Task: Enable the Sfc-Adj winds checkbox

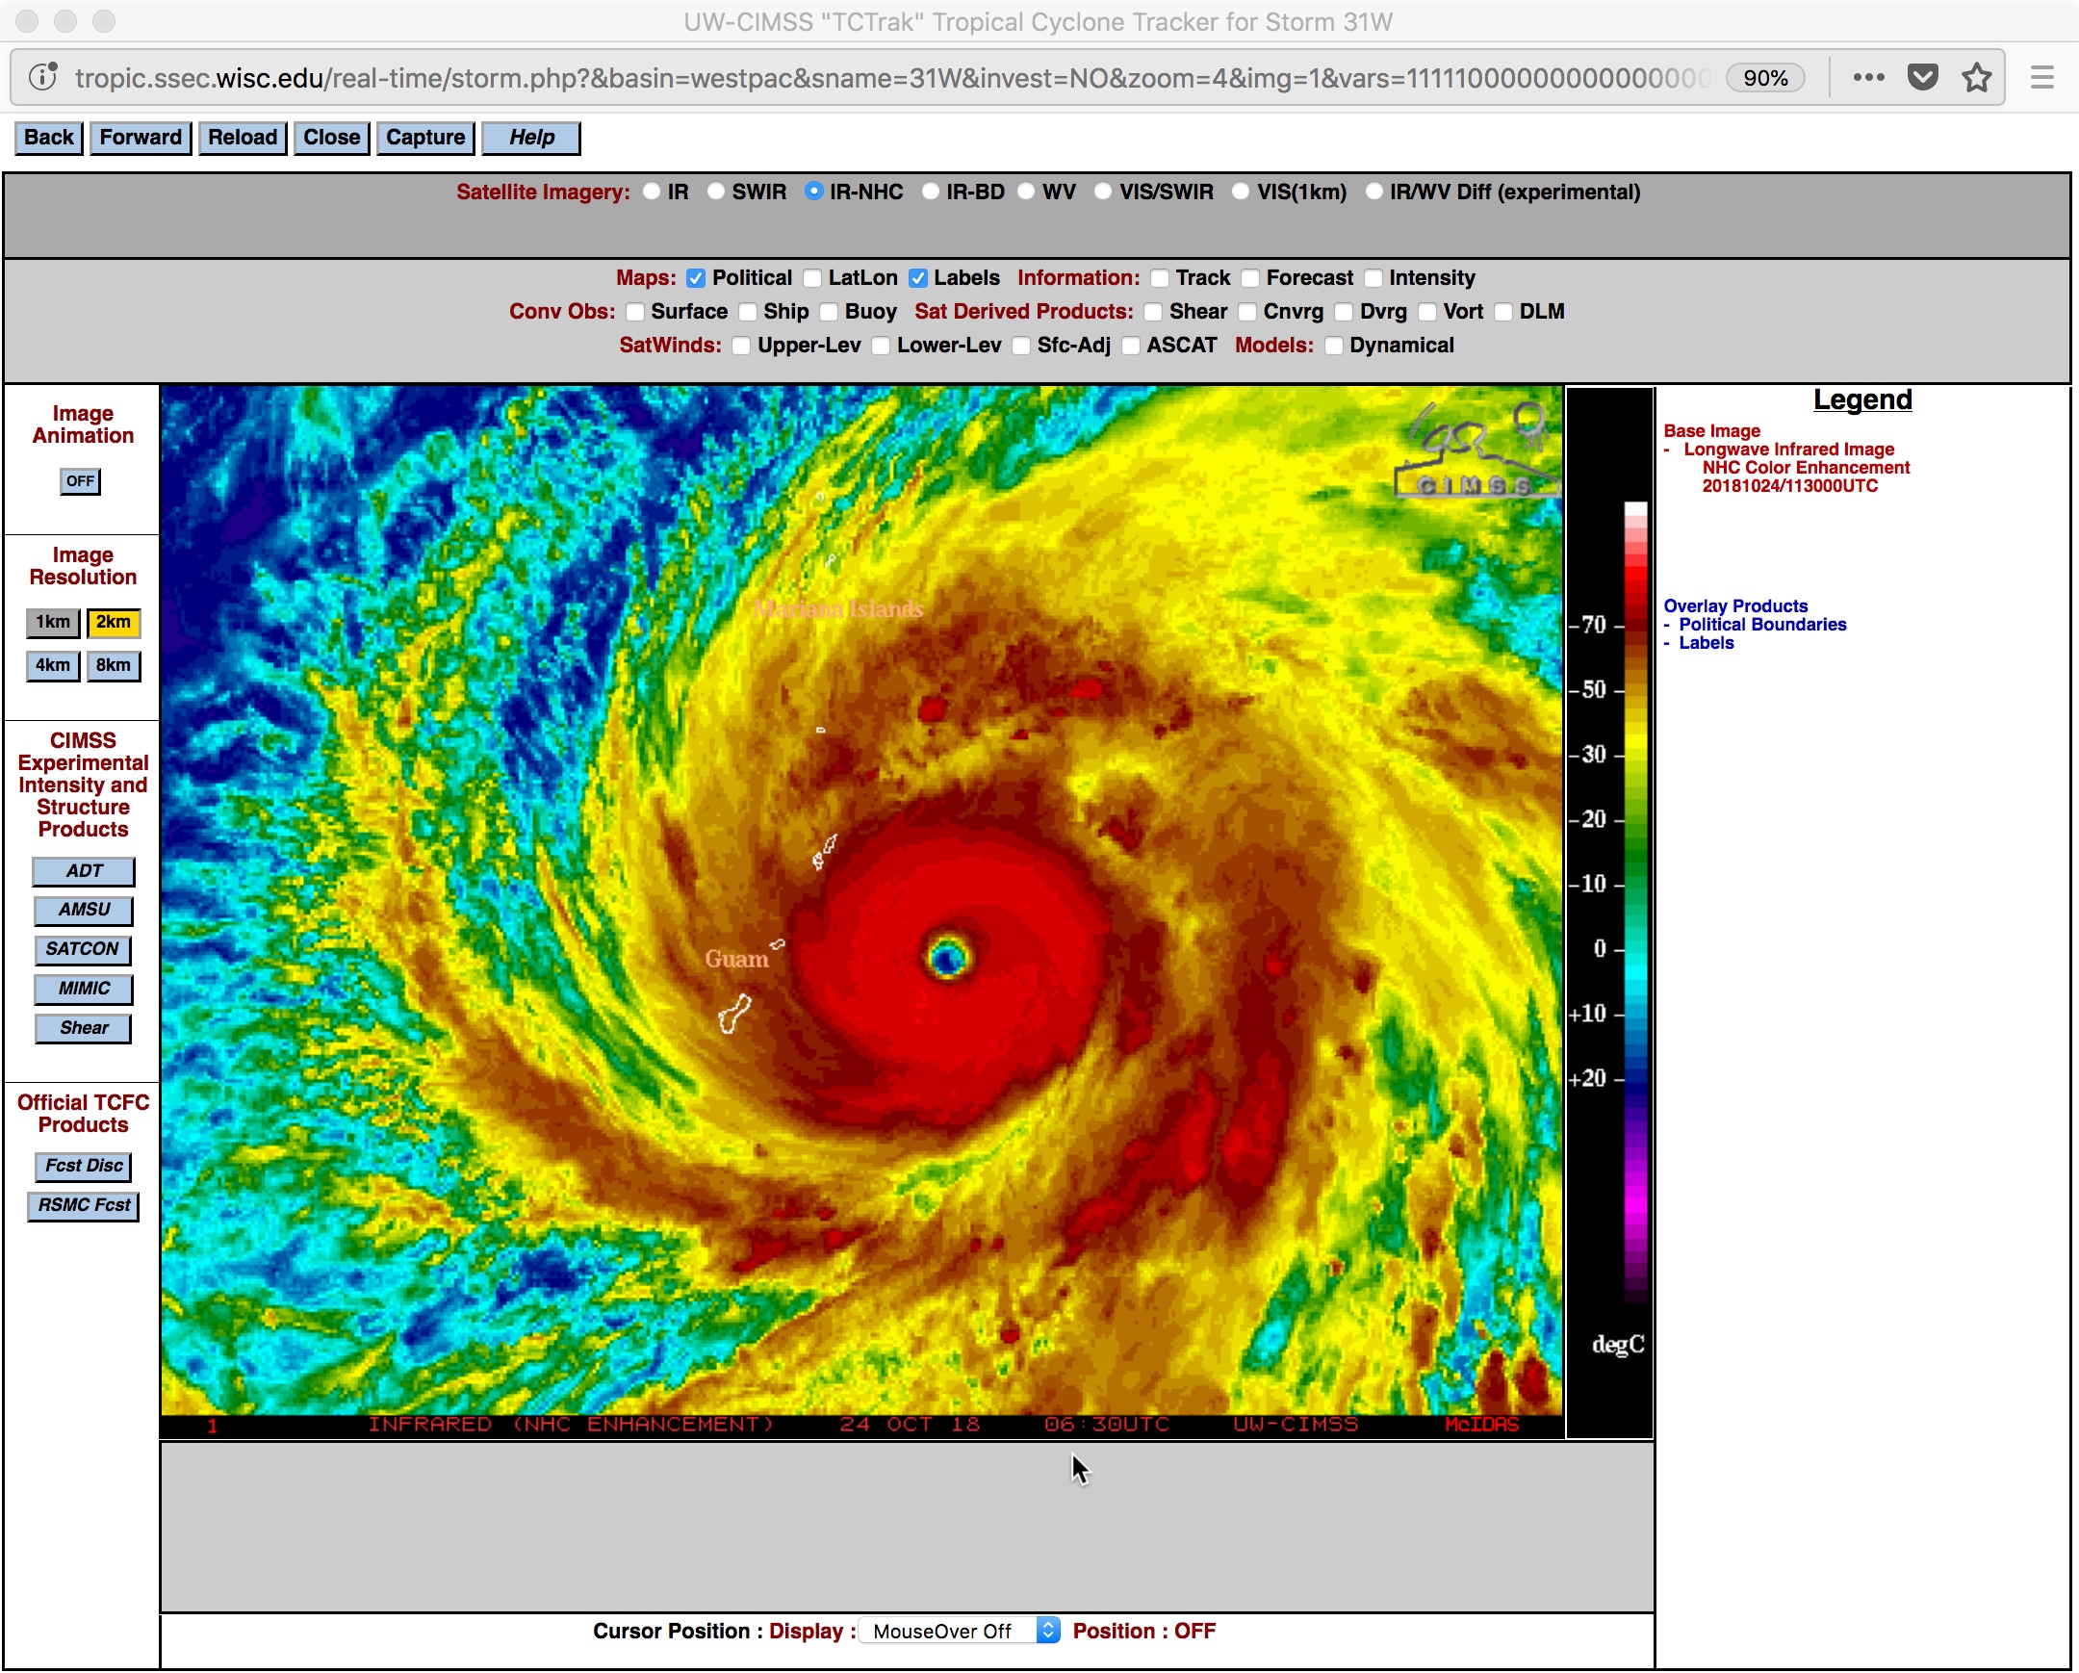Action: click(x=1021, y=346)
